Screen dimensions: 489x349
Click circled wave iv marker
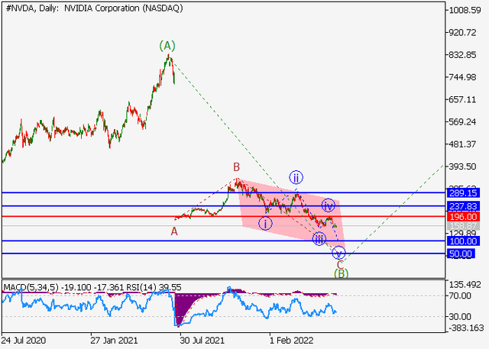click(x=328, y=205)
